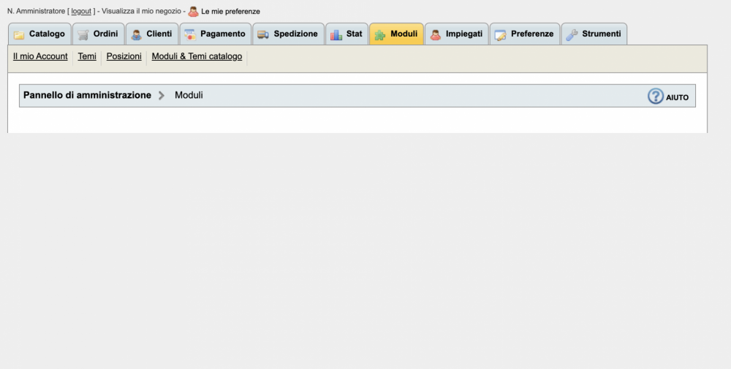Viewport: 731px width, 369px height.
Task: Click the Preferenze notepad icon
Action: (x=501, y=35)
